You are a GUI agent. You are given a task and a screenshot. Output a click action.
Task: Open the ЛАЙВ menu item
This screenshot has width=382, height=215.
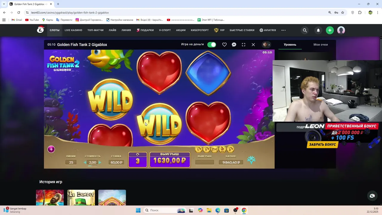[113, 30]
